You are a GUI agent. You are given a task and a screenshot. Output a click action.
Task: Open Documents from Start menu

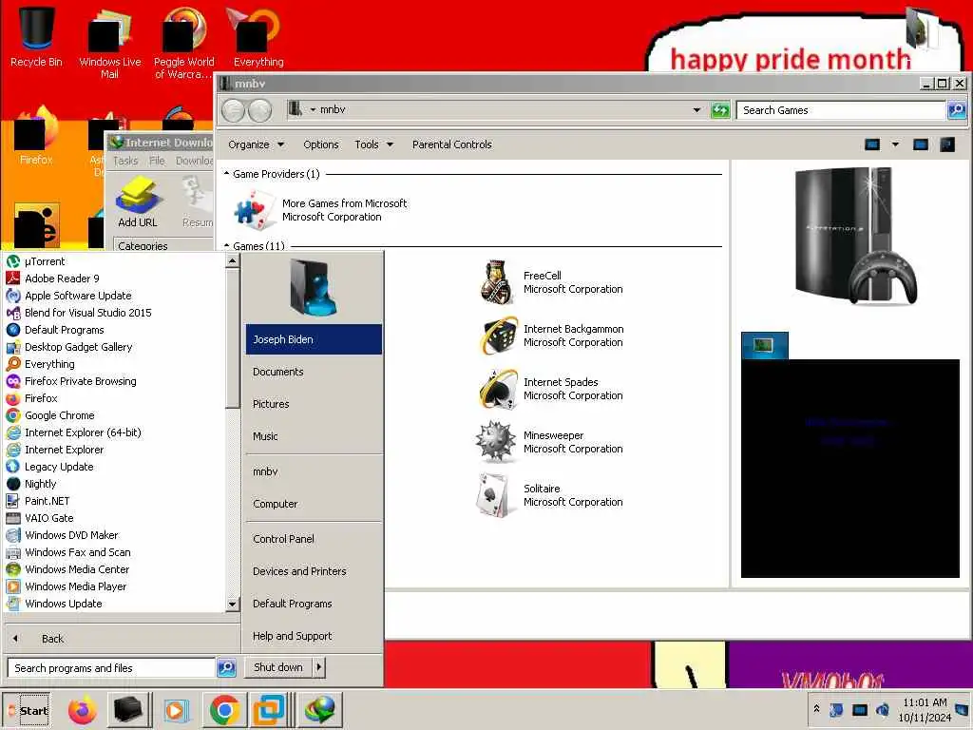coord(278,372)
